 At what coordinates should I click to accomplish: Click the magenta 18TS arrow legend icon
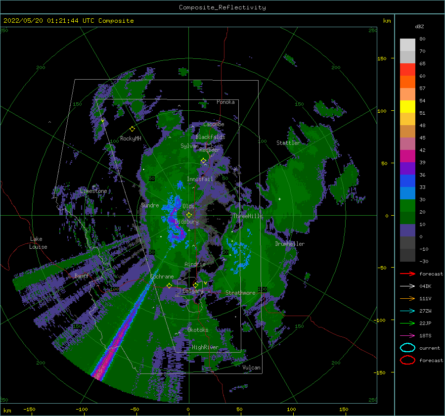click(407, 336)
